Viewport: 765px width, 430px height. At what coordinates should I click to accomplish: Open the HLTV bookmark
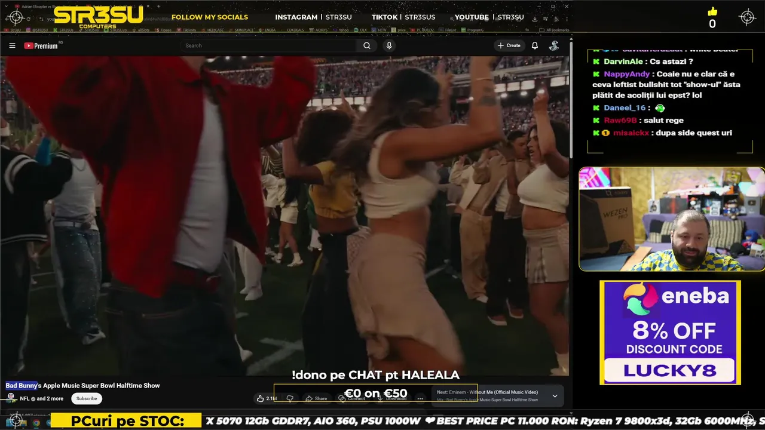point(379,29)
